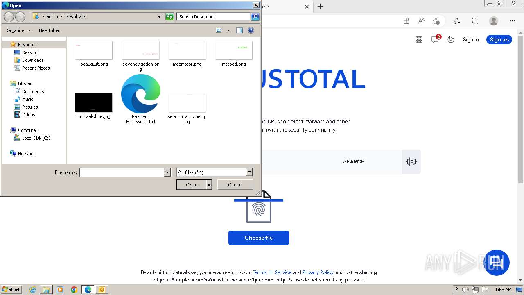Open the hash search tool icon
Screen dimensions: 524x295
pyautogui.click(x=411, y=161)
